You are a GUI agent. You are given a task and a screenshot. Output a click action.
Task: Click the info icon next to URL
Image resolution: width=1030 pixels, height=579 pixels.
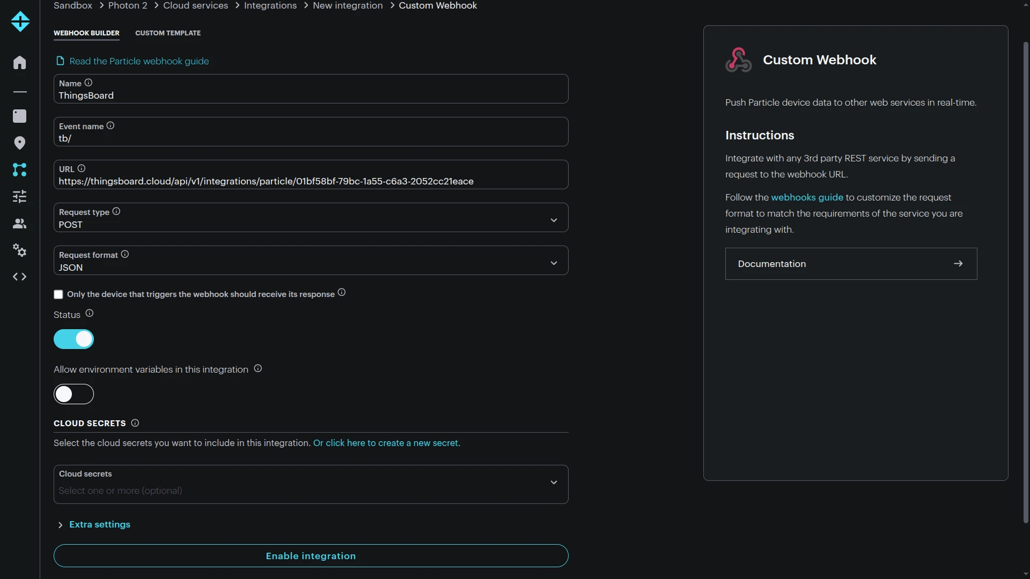[82, 168]
